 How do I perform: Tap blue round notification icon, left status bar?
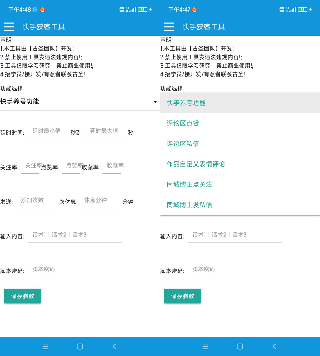pos(35,10)
